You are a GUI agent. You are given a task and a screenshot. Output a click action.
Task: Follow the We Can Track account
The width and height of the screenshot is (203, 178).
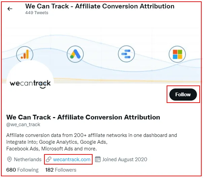183,95
